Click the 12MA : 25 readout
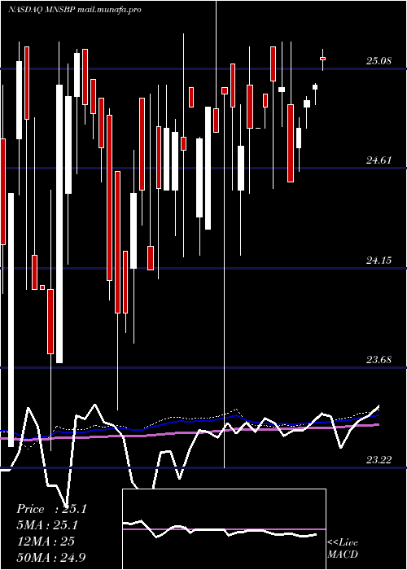Screen dimensions: 407x570 pos(46,541)
